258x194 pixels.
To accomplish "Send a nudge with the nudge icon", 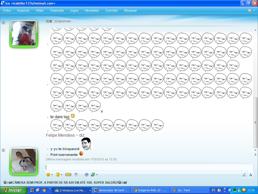I will point(68,175).
